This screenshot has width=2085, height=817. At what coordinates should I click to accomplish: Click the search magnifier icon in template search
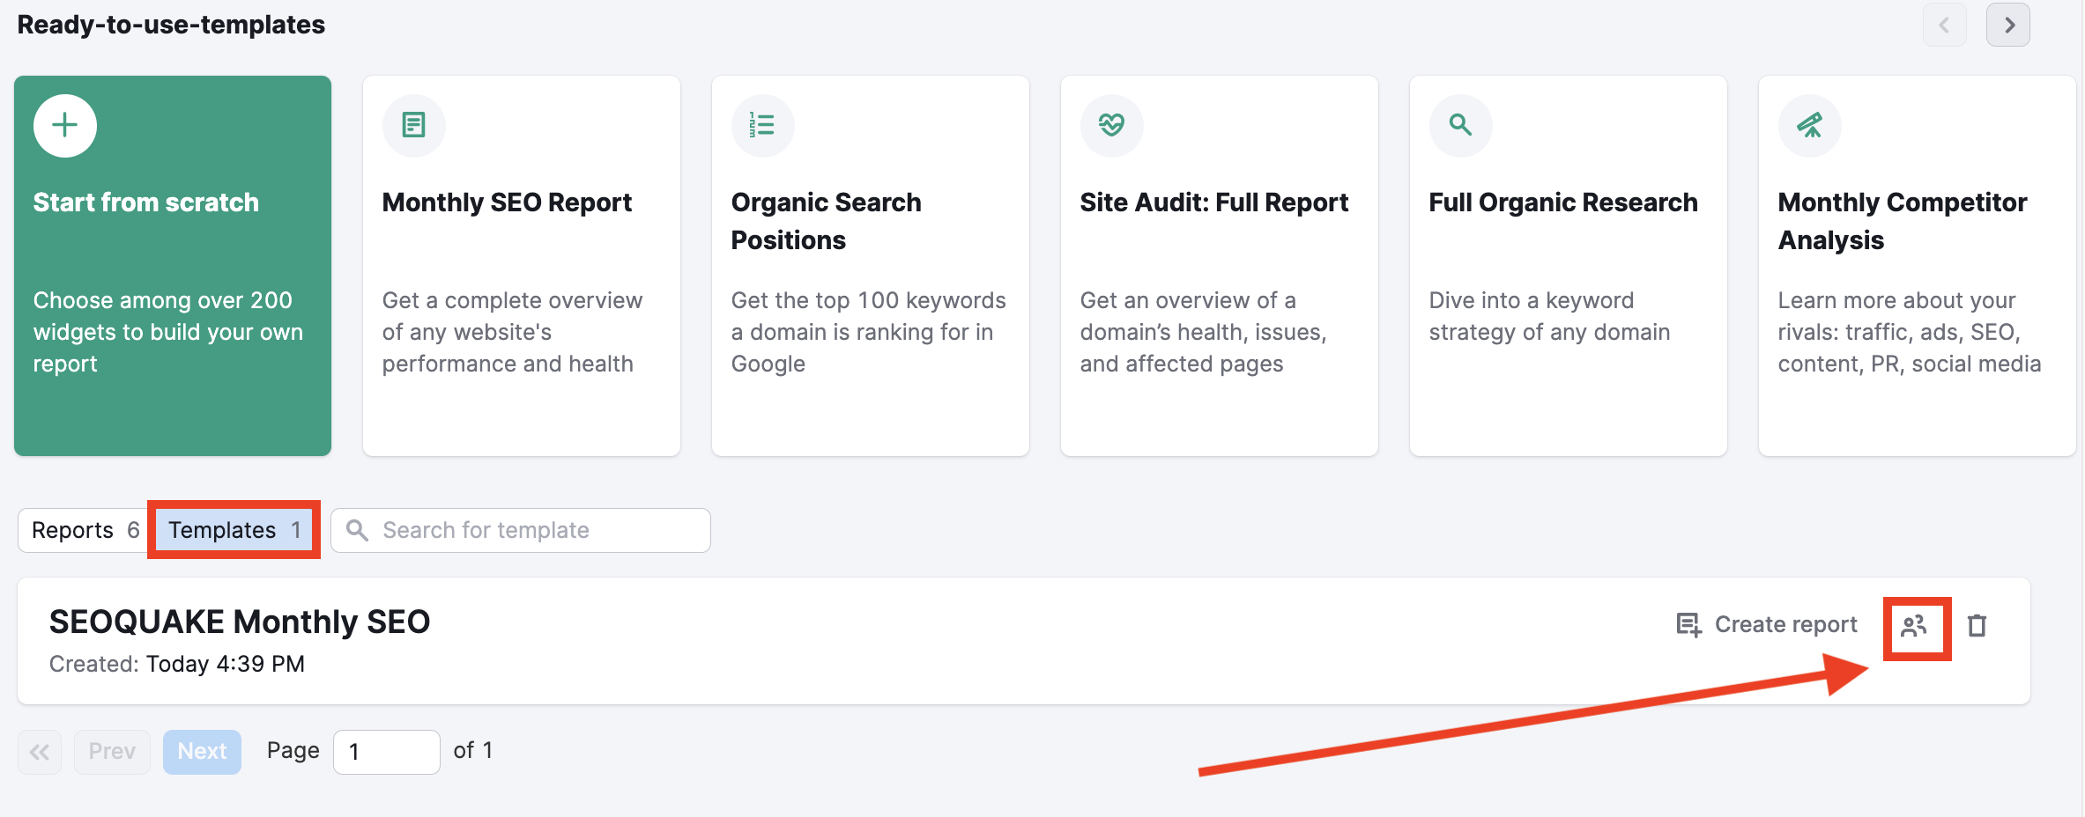click(x=357, y=530)
